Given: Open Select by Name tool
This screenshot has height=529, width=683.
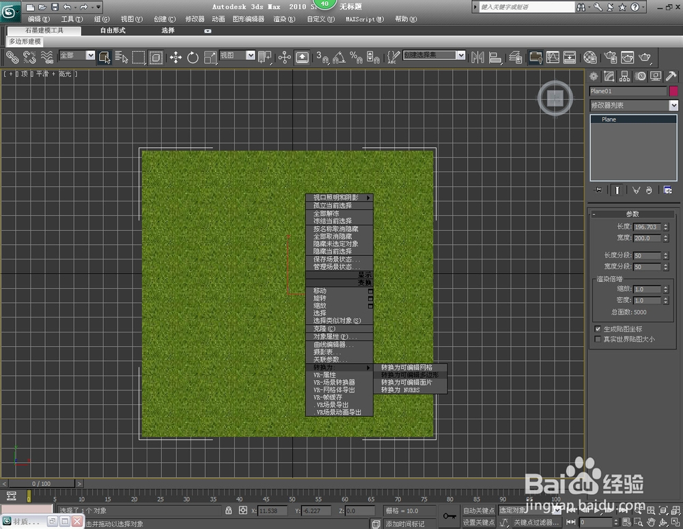Looking at the screenshot, I should pyautogui.click(x=122, y=57).
